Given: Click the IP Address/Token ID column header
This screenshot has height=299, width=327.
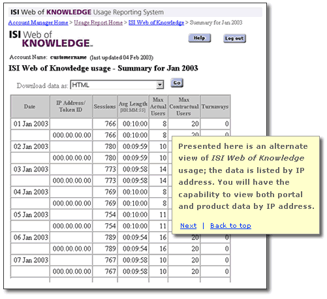Looking at the screenshot, I should [71, 106].
